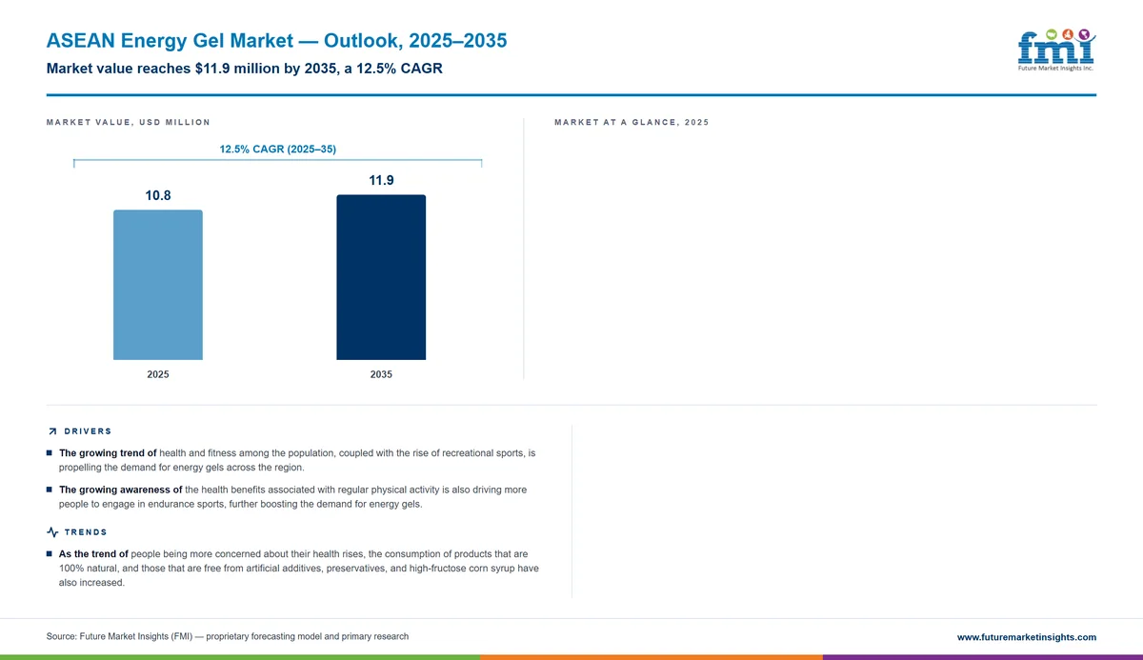Click the TRENDS section heading
This screenshot has height=660, width=1143.
(x=86, y=532)
